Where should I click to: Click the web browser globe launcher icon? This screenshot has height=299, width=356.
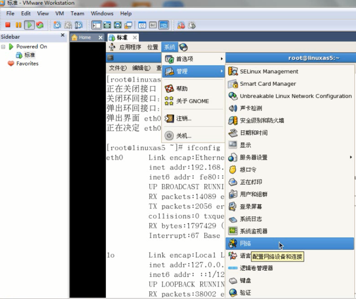[x=184, y=47]
